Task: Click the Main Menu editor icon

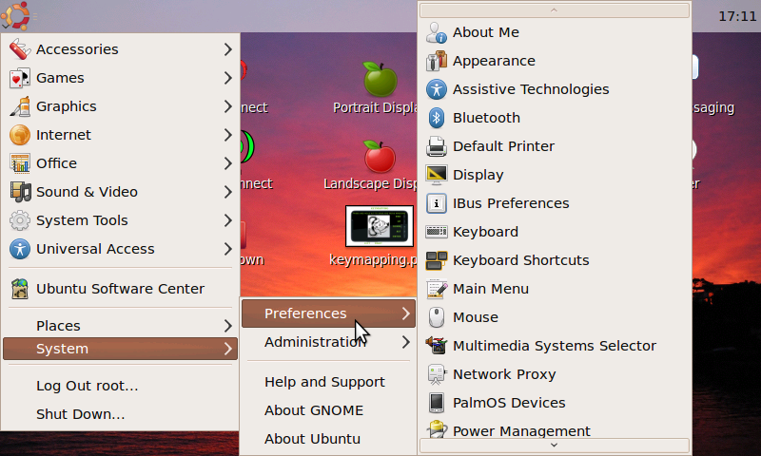Action: point(437,289)
